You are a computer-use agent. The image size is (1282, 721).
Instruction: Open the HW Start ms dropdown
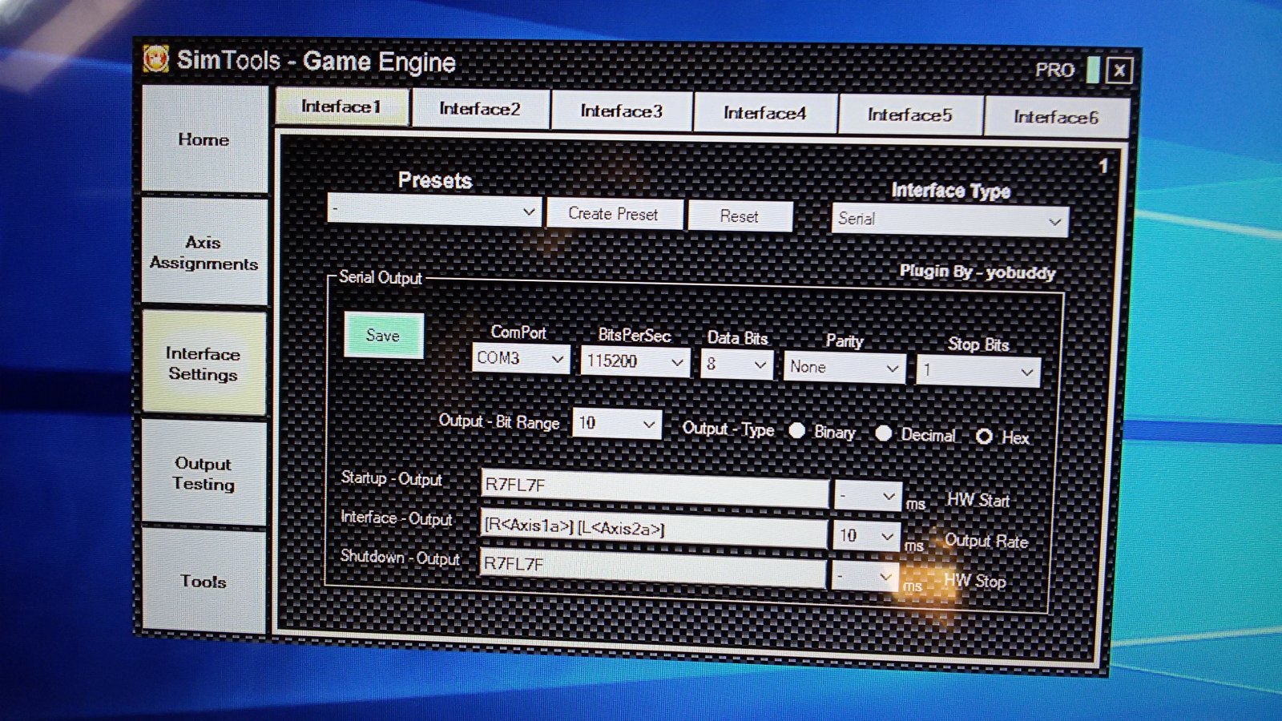[868, 496]
